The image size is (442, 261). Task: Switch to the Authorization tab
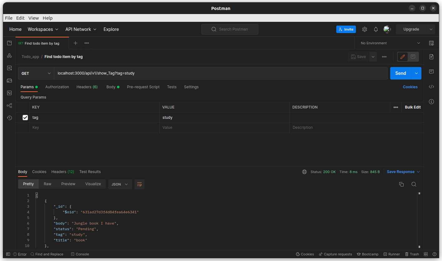coord(57,87)
